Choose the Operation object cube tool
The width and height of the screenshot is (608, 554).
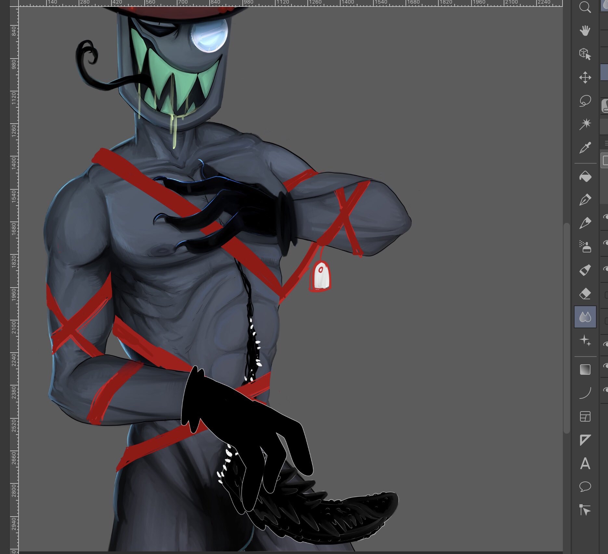[x=585, y=54]
